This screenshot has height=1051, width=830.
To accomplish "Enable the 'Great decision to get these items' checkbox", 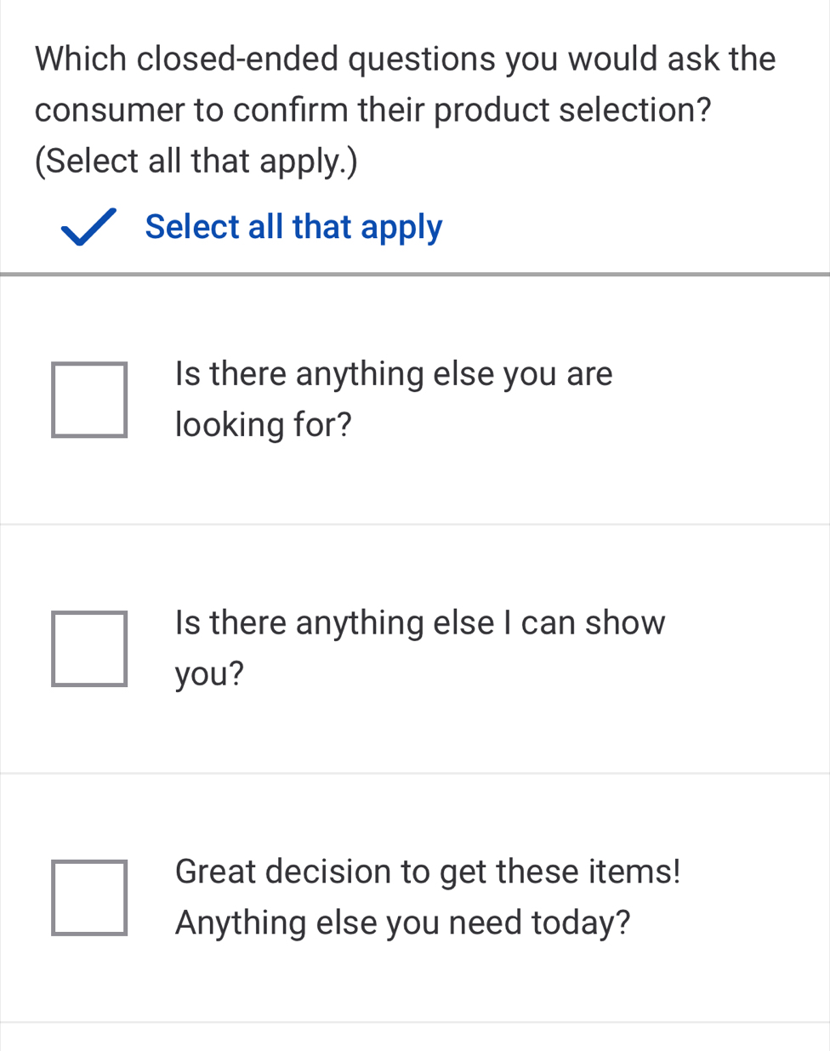I will pos(89,898).
